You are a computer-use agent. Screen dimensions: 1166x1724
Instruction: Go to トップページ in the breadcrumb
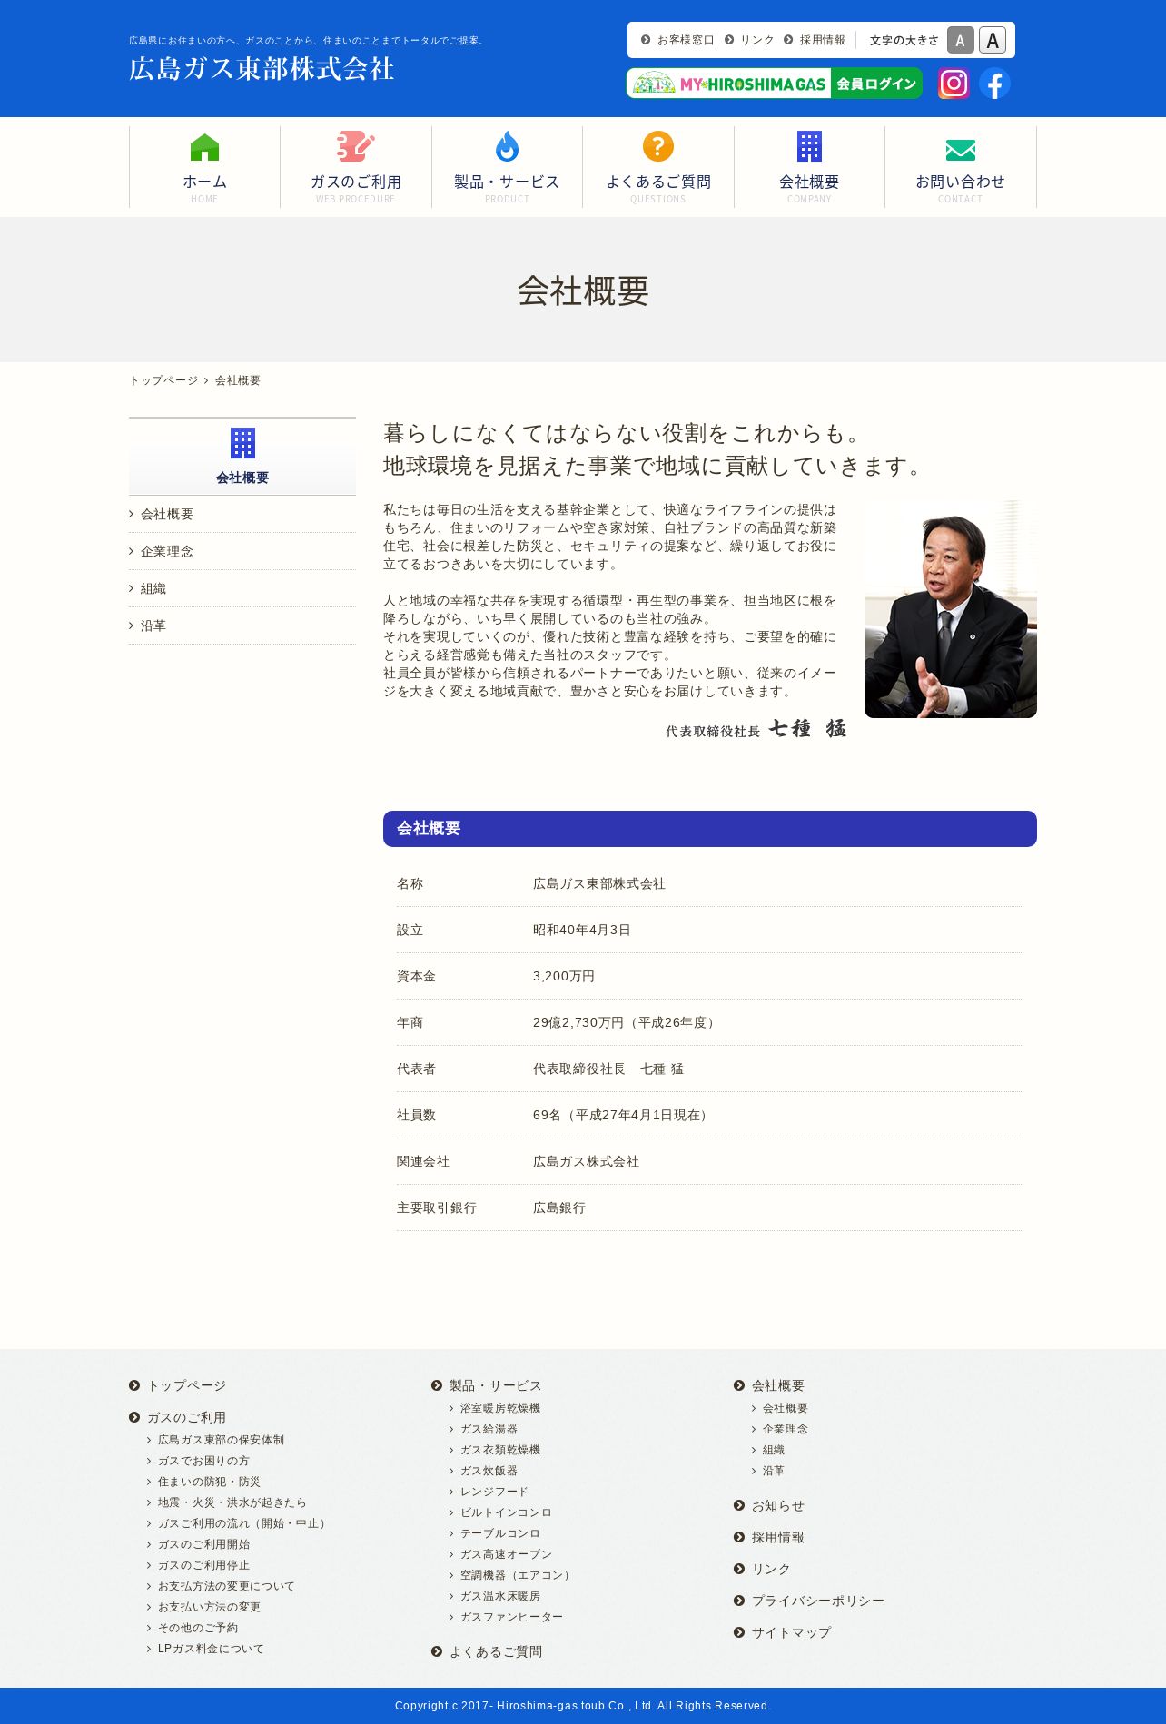pos(163,380)
